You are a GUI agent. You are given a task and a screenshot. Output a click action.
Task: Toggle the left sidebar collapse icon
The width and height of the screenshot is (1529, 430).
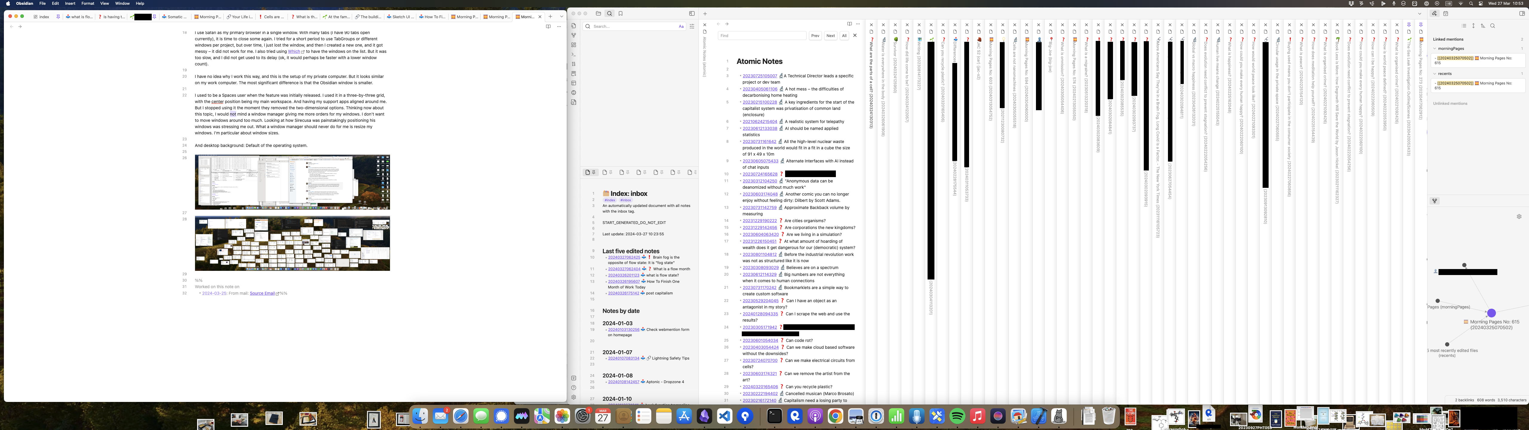[x=692, y=14]
